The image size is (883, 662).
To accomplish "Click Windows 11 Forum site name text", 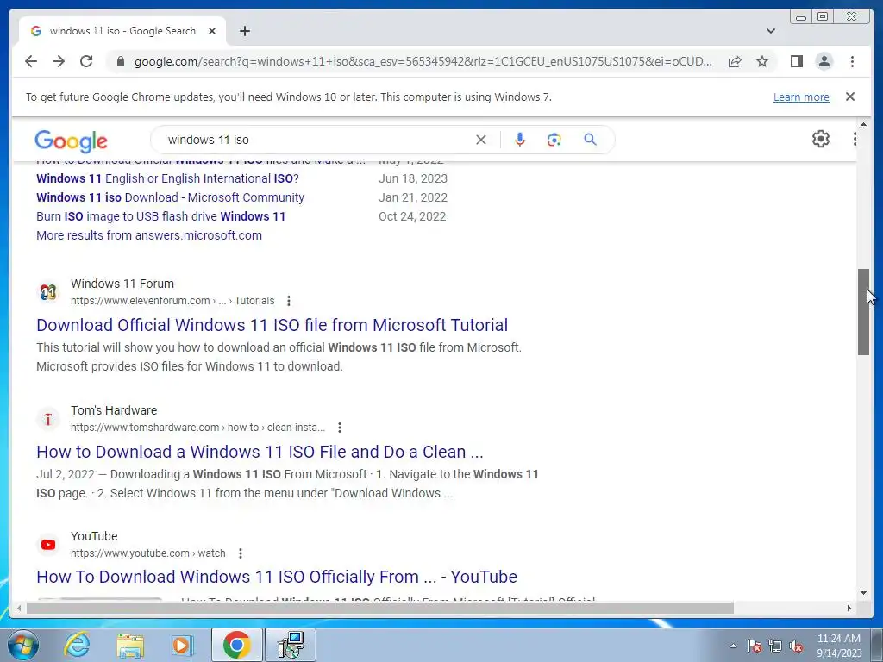I will tap(122, 284).
